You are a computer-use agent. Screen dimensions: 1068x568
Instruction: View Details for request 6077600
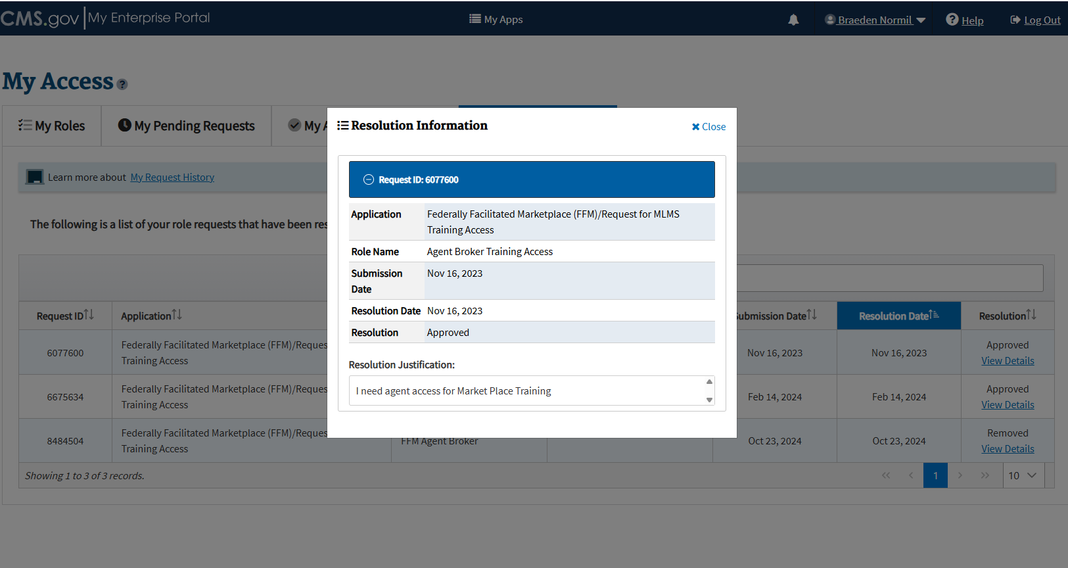(x=1008, y=361)
